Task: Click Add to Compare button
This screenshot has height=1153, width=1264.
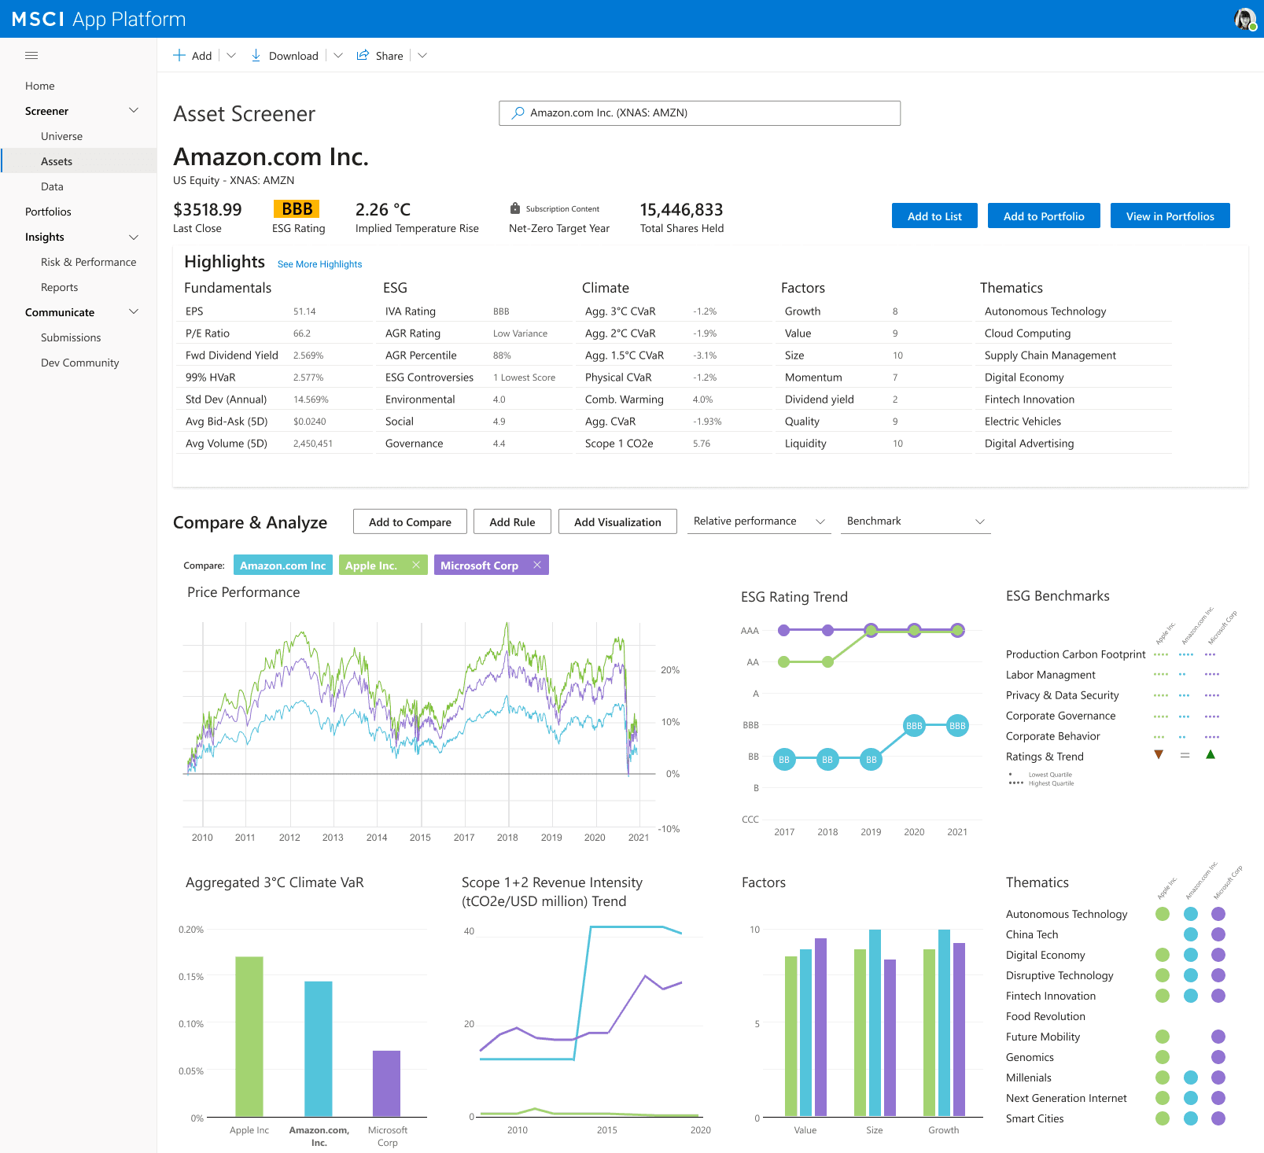Action: [410, 521]
